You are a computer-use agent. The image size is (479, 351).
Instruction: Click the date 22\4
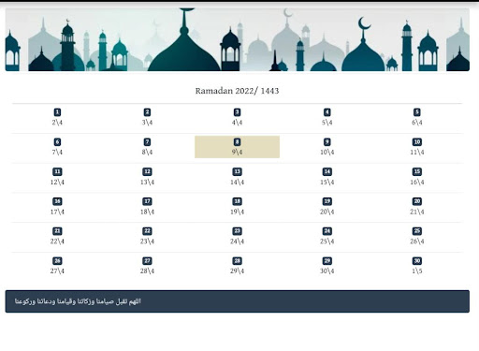click(57, 241)
